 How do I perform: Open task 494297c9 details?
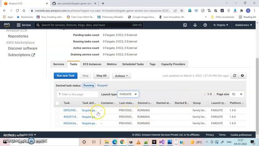click(70, 117)
